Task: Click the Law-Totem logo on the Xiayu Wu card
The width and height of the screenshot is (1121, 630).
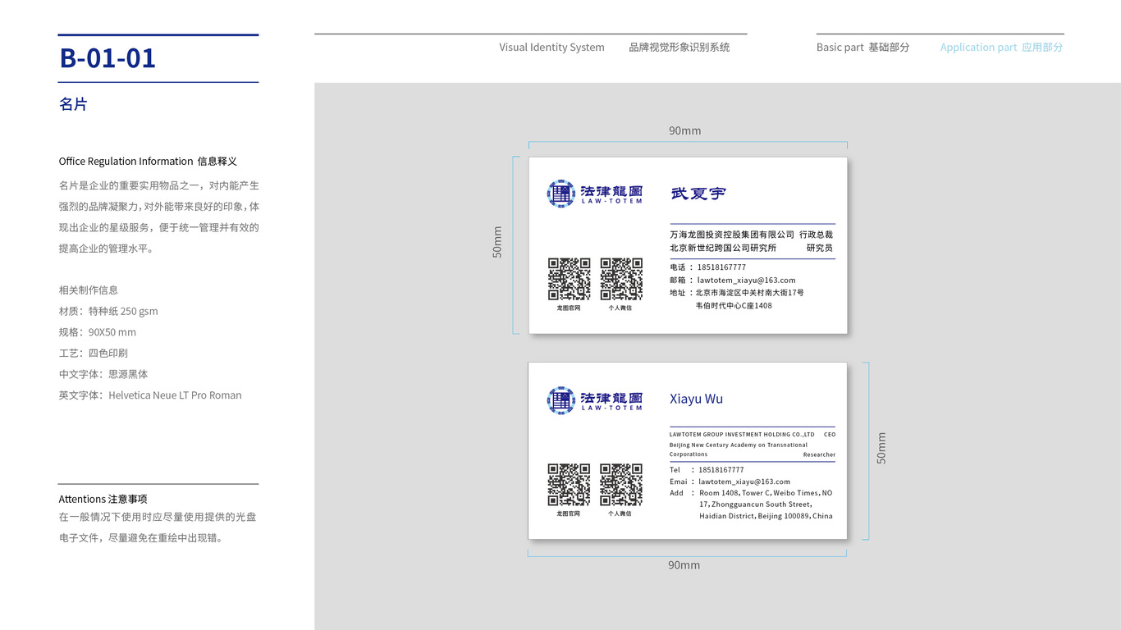Action: [x=595, y=400]
